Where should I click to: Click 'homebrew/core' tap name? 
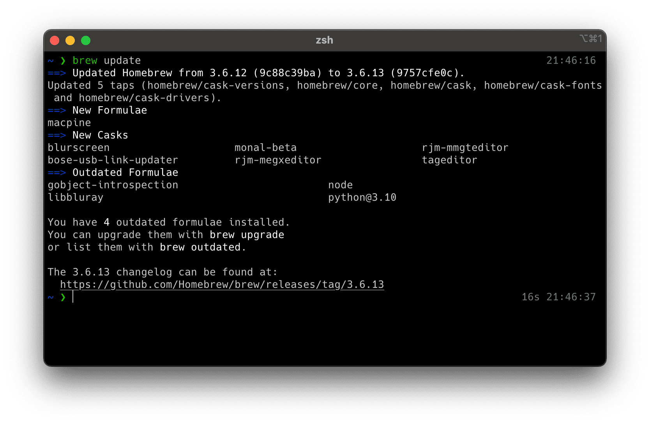[337, 85]
